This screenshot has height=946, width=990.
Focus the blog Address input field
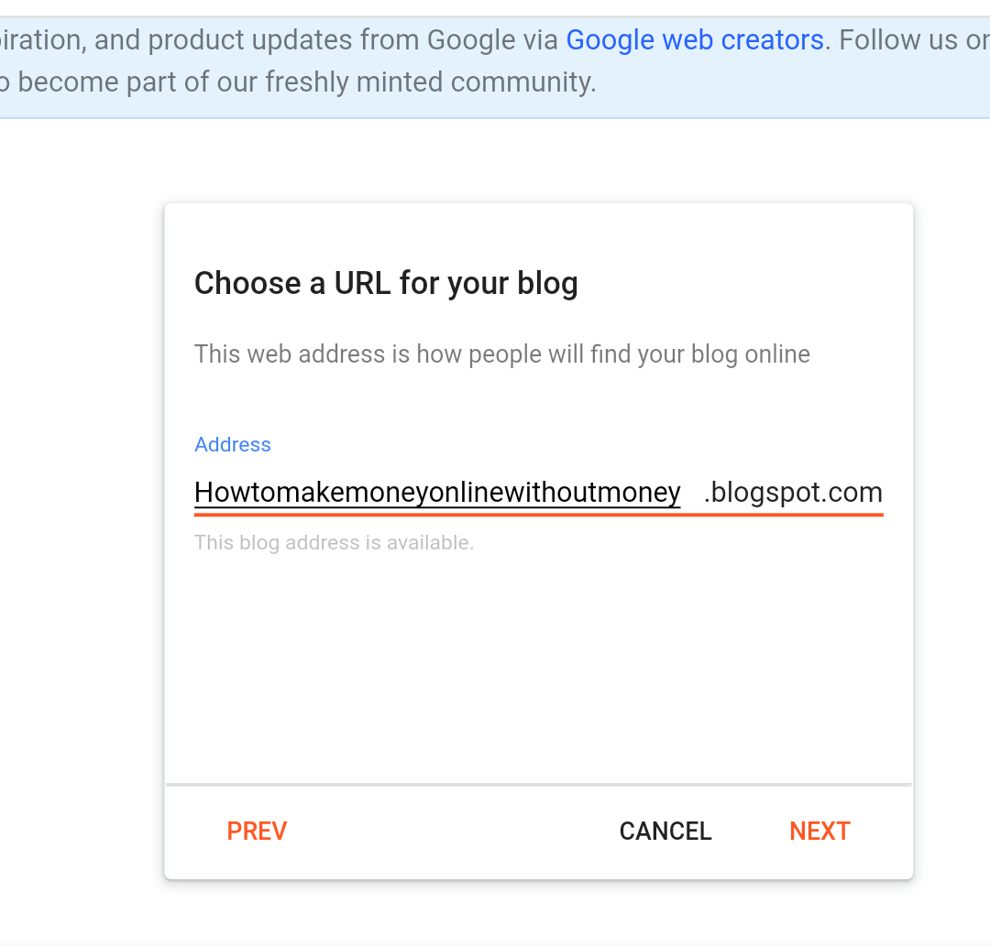tap(437, 493)
